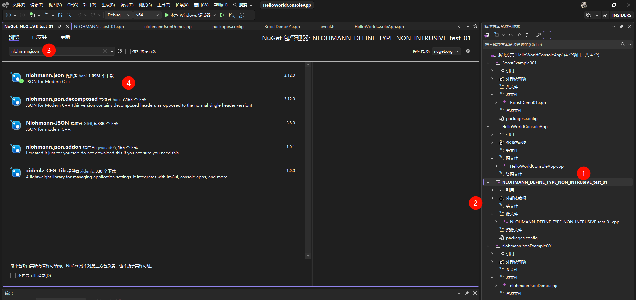The width and height of the screenshot is (636, 300).
Task: Open the 扩展(X) menu
Action: point(182,5)
